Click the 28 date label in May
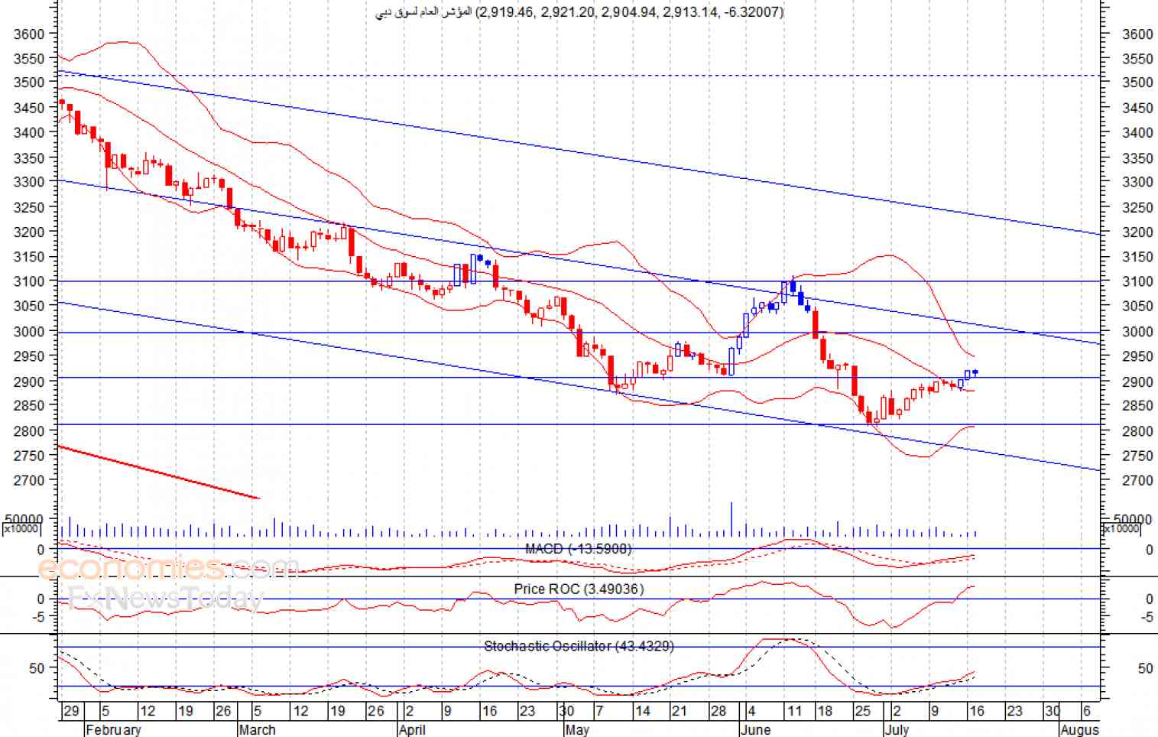1158x737 pixels. pos(718,711)
